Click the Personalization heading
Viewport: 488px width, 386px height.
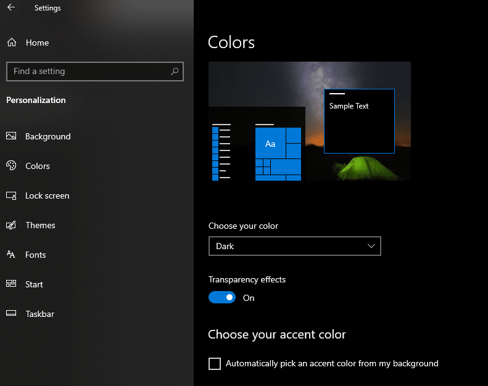[36, 100]
